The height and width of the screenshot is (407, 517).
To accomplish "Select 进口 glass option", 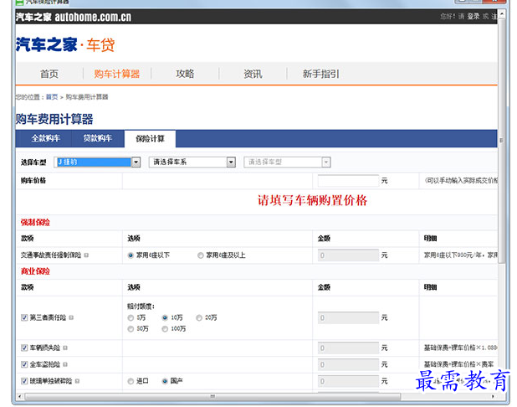I will (131, 381).
